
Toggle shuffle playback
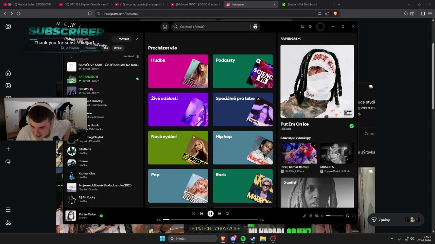click(194, 214)
